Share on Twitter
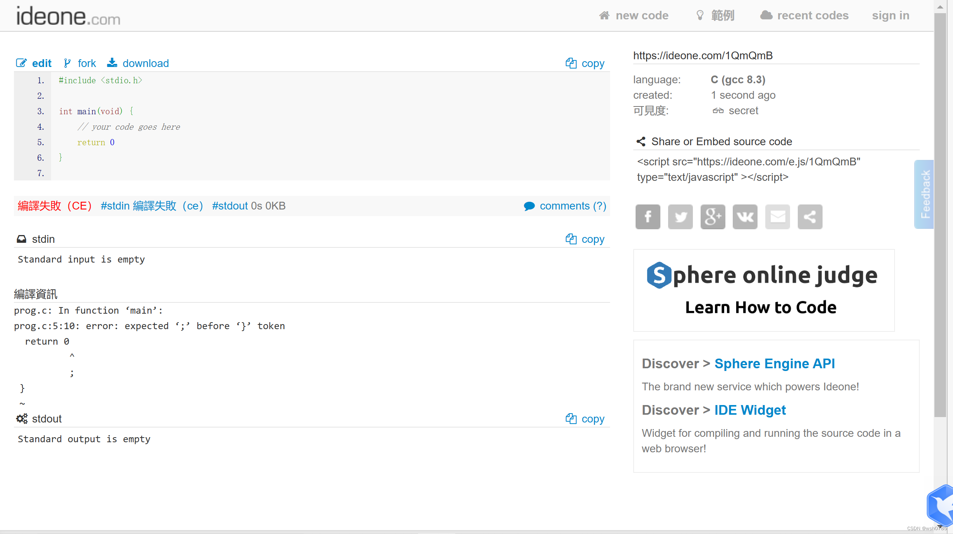Viewport: 953px width, 534px height. click(680, 216)
